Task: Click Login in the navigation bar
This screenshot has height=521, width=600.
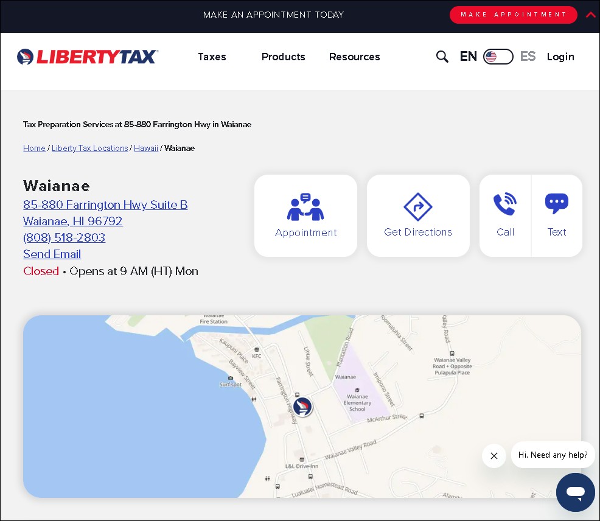Action: tap(560, 57)
